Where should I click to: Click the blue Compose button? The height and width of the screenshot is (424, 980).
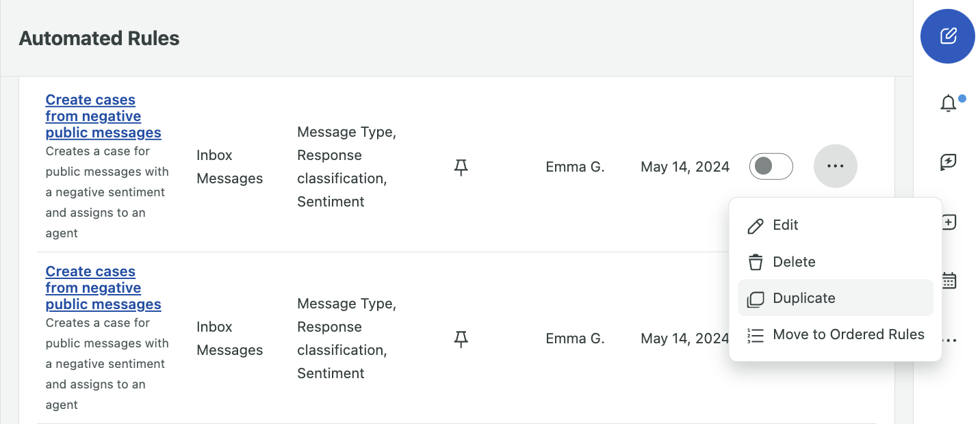pos(948,36)
